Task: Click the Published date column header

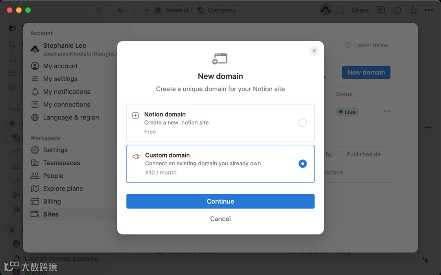Action: (x=364, y=155)
